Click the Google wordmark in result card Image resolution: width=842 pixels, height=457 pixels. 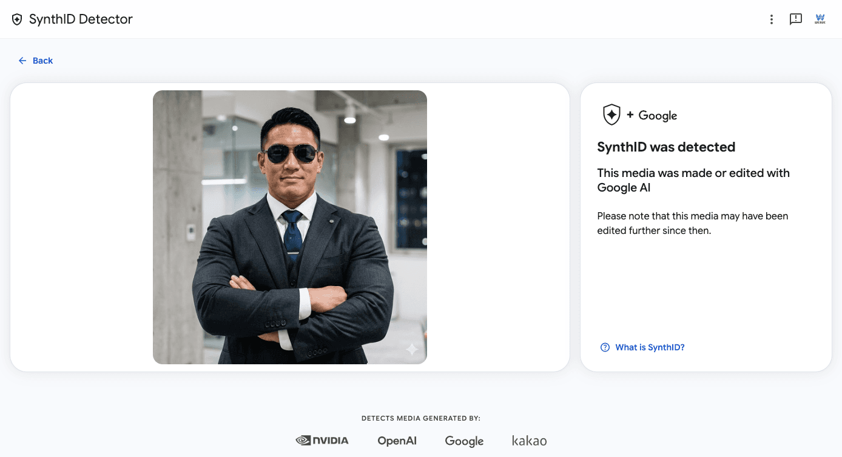tap(658, 115)
